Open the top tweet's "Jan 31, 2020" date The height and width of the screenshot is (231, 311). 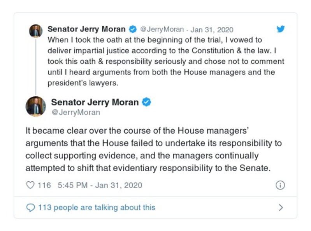(212, 30)
